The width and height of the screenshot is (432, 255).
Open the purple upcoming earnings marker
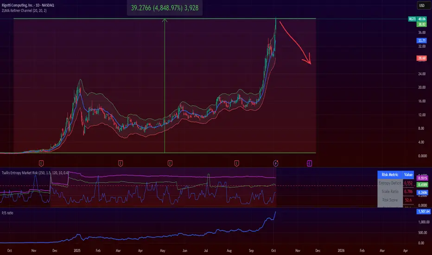pos(309,164)
